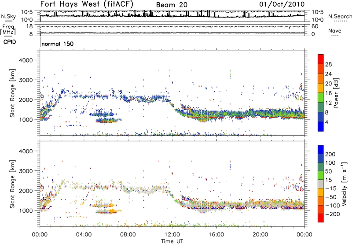352x244 pixels.
Task: Click '3000' tick on the power panel
Action: coord(26,80)
